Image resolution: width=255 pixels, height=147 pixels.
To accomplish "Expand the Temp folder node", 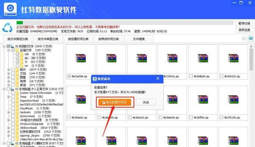I will pyautogui.click(x=8, y=97).
